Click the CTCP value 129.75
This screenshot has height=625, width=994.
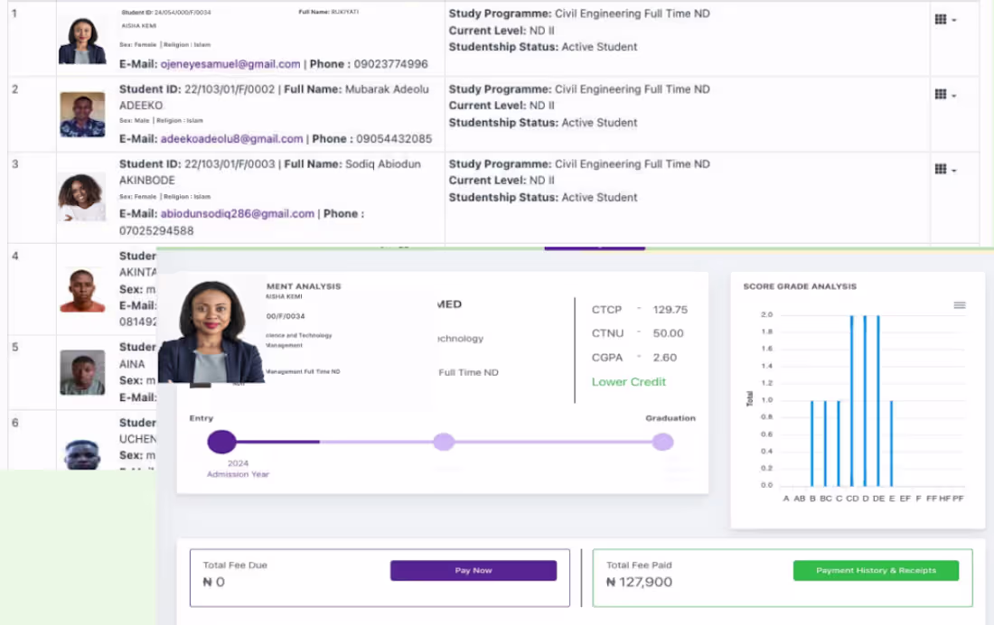point(670,309)
